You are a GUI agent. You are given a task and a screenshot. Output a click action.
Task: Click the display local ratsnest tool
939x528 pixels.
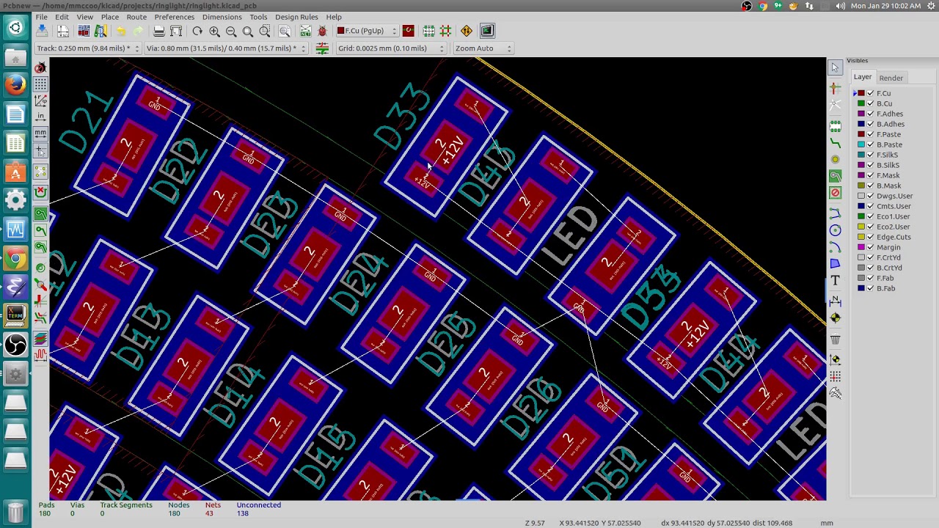click(x=835, y=106)
